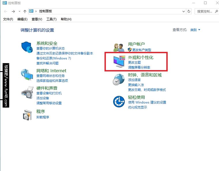Open the 类别 view mode dropdown
Viewport: 219px width, 171px height.
click(x=195, y=30)
